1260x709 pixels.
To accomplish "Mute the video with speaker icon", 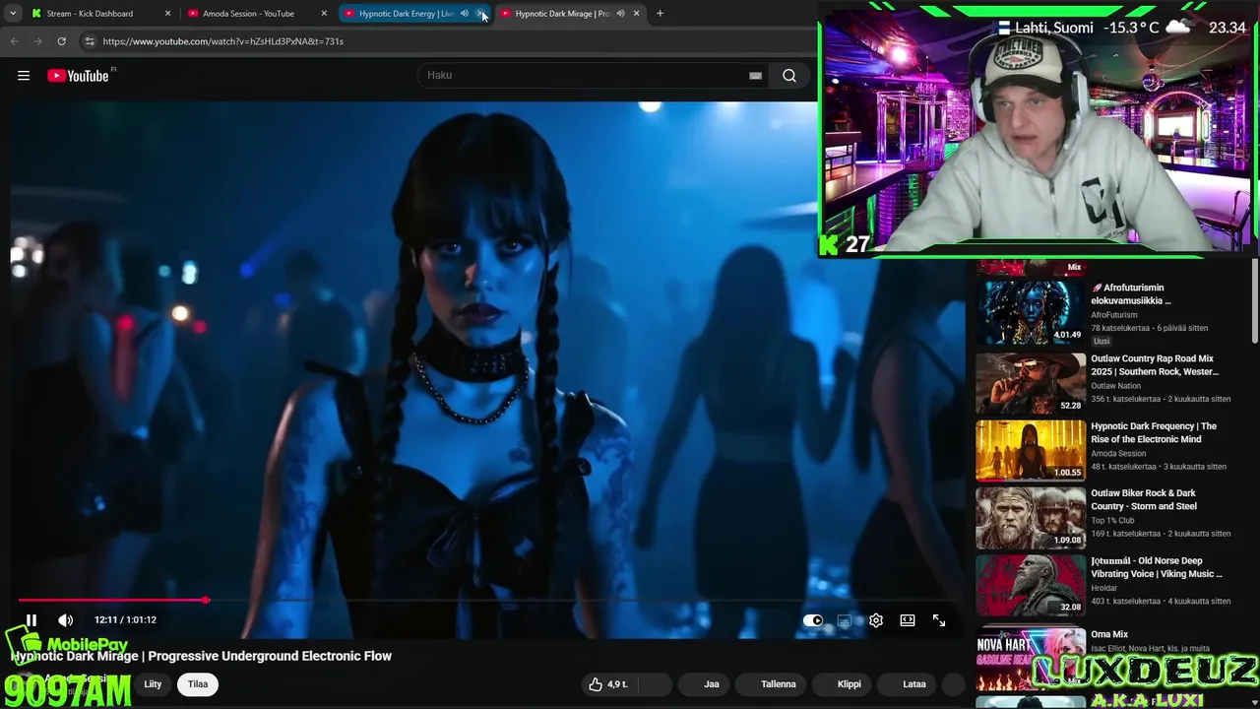I will (x=65, y=620).
